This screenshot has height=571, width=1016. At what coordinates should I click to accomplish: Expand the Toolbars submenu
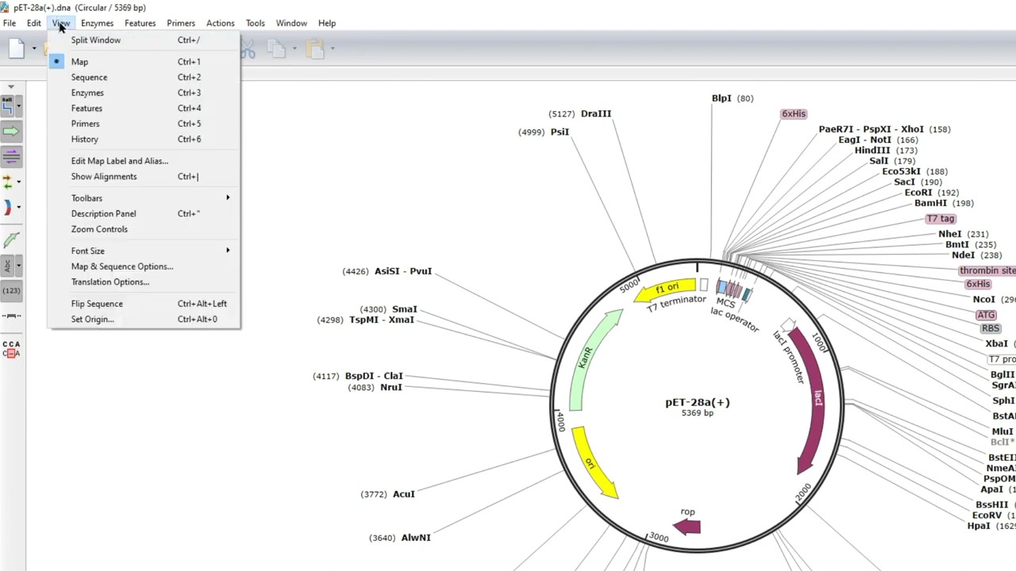click(x=144, y=198)
